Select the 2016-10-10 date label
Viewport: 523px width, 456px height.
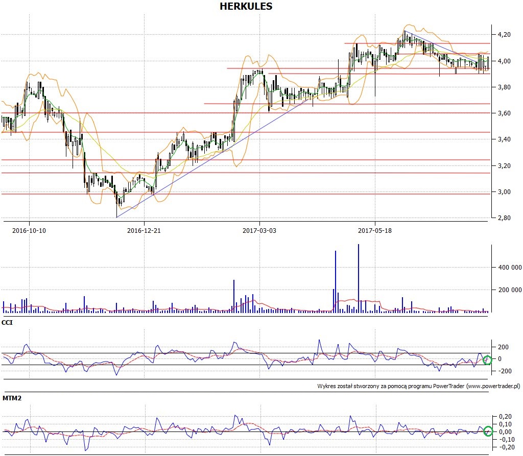(29, 230)
